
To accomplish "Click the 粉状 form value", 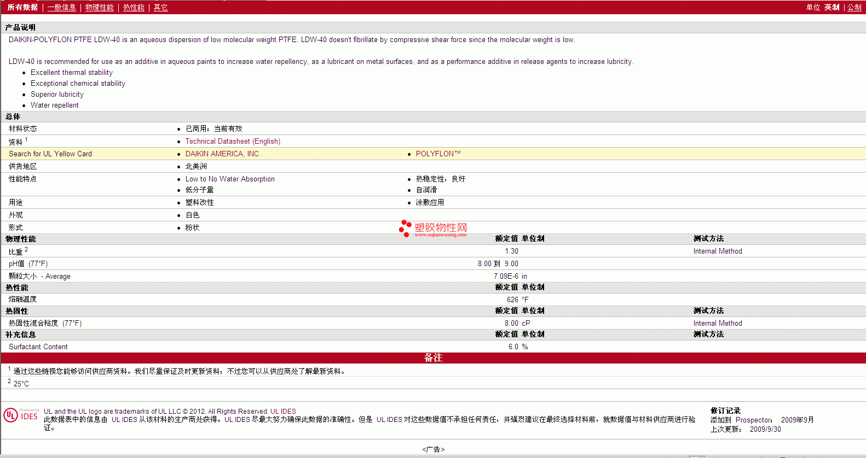I will tap(192, 227).
